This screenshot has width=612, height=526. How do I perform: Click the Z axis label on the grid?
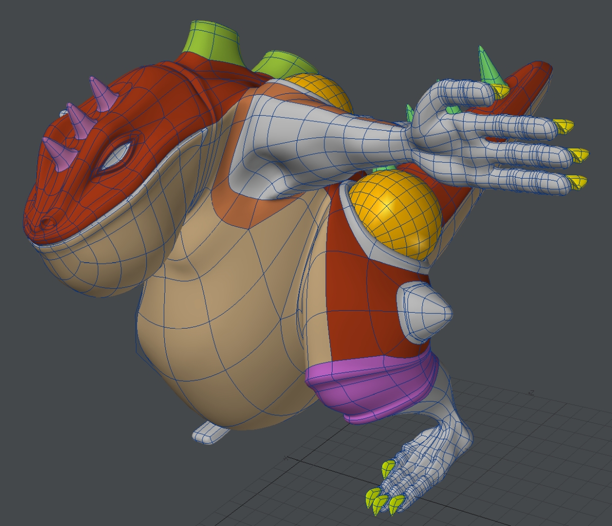click(531, 393)
